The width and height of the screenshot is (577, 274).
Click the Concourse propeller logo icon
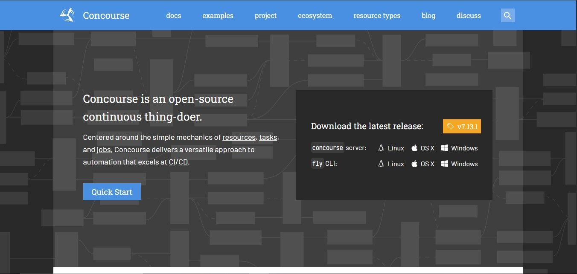point(67,15)
